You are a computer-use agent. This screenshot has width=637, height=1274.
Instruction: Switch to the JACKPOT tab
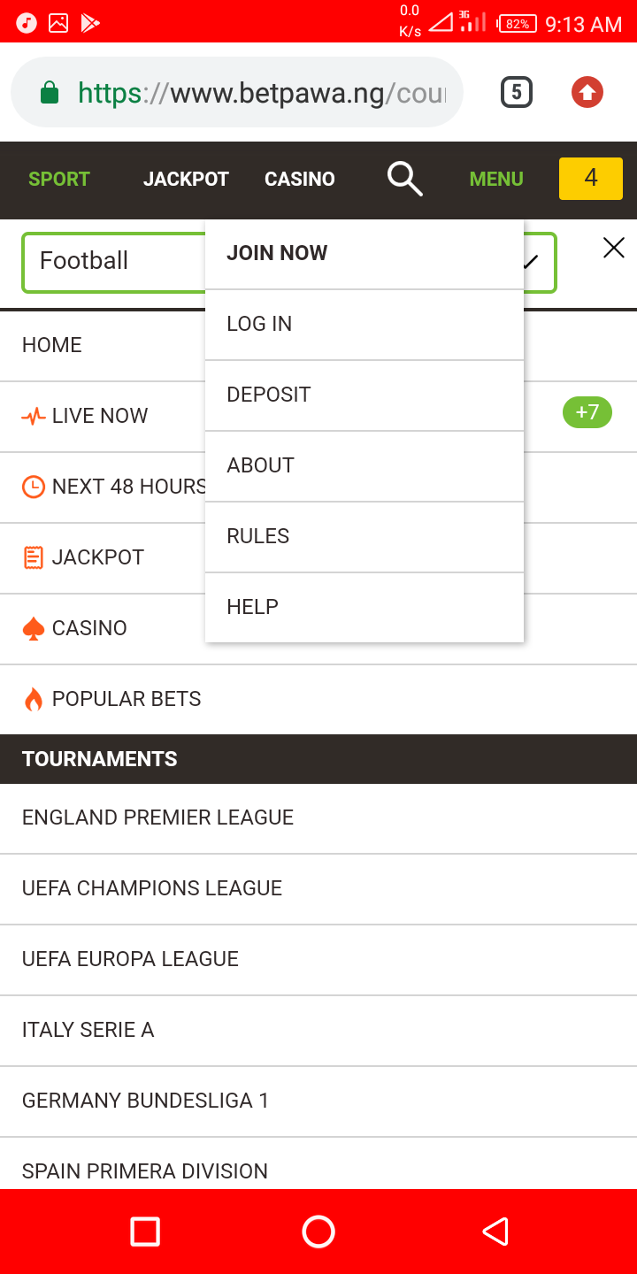(186, 178)
